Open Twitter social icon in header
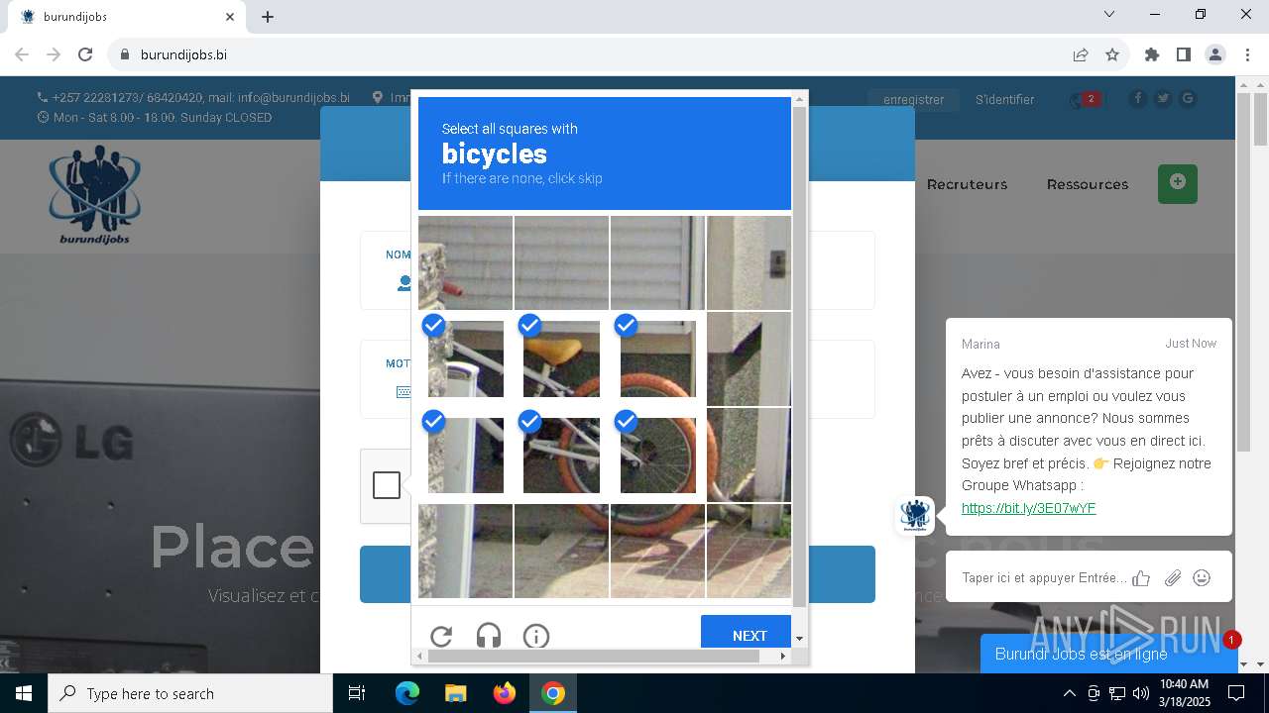This screenshot has height=713, width=1269. [1163, 98]
